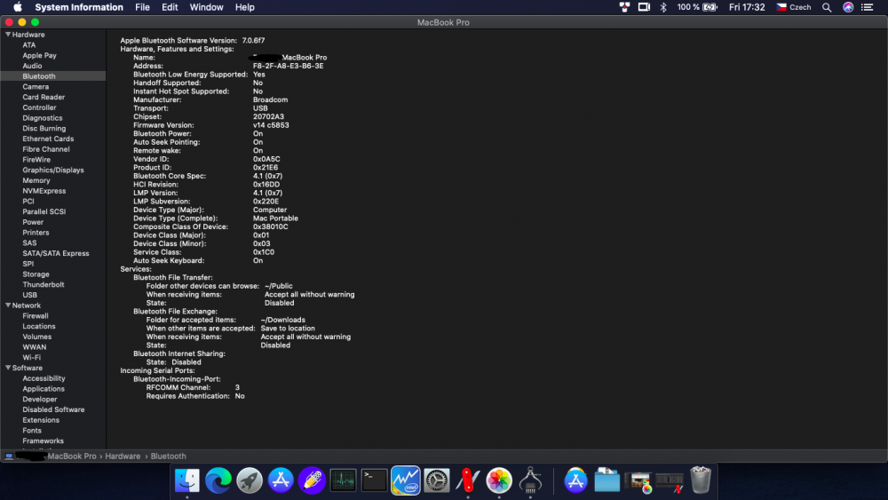Select Thunderbolt in sidebar

tap(43, 285)
